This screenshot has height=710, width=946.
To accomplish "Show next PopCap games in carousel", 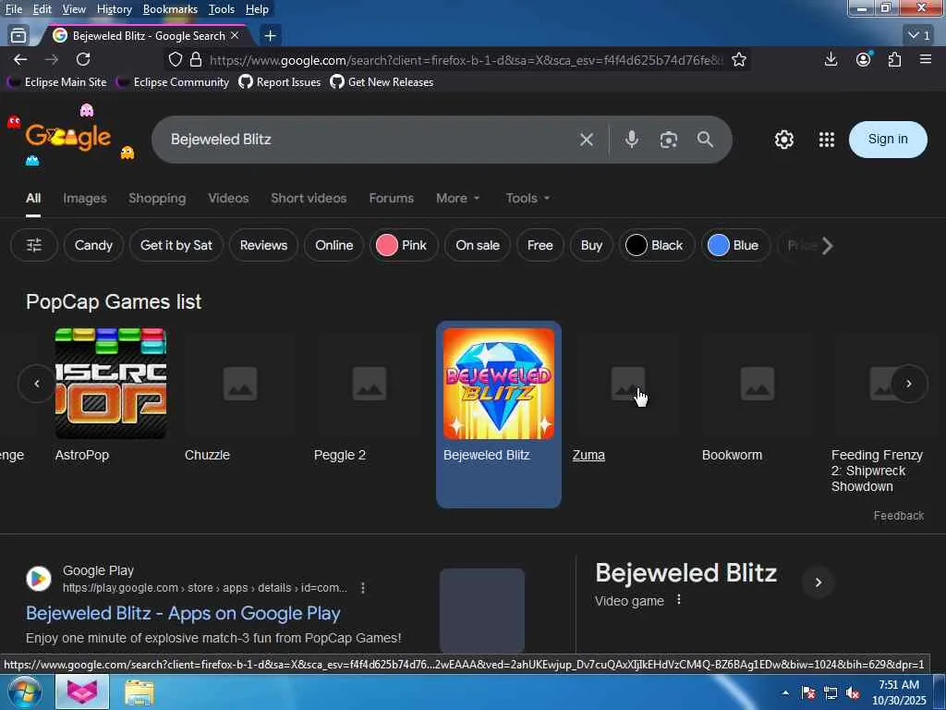I will pos(909,384).
